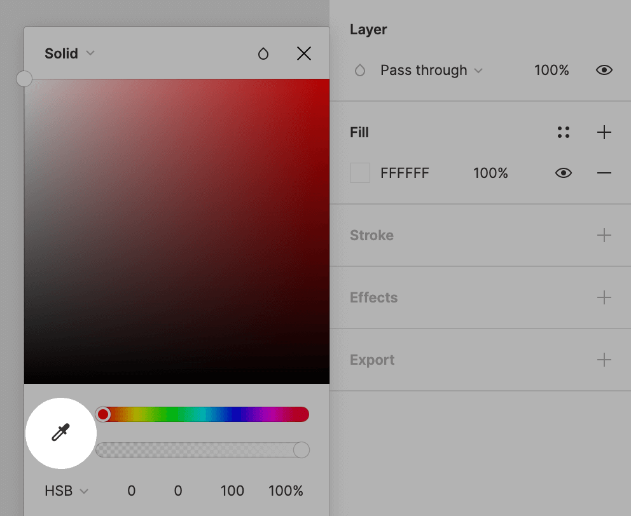This screenshot has height=516, width=631.
Task: Open the HSB color model dropdown
Action: [x=66, y=491]
